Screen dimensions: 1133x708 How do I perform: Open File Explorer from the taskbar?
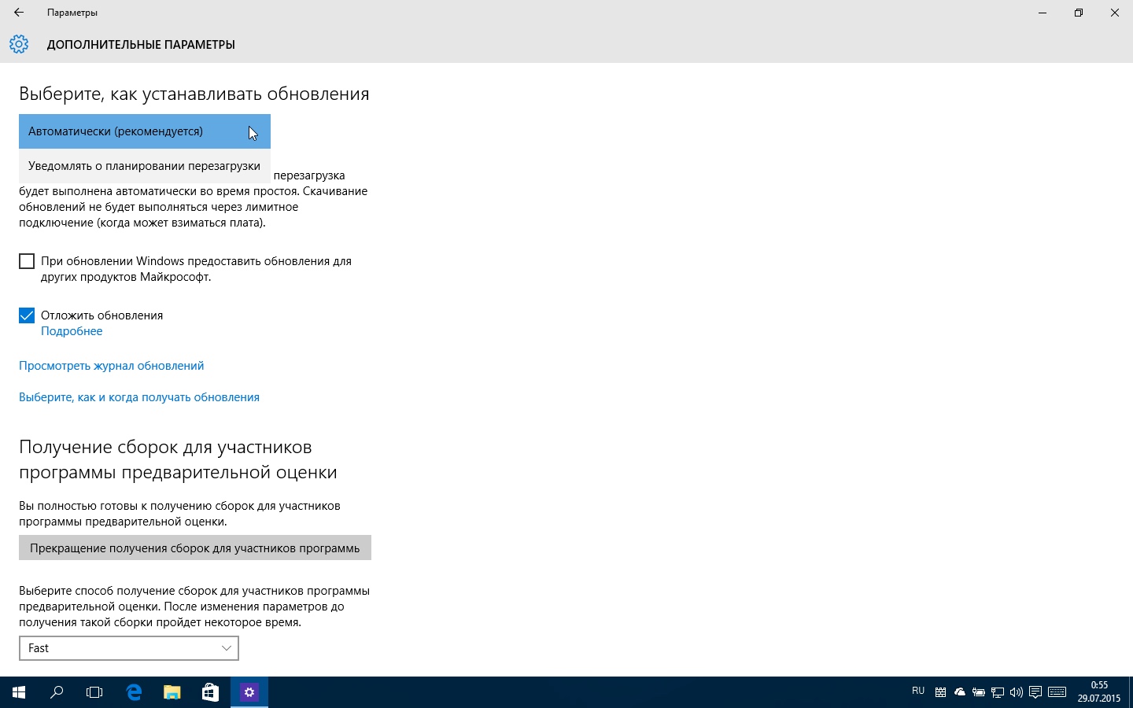tap(172, 692)
